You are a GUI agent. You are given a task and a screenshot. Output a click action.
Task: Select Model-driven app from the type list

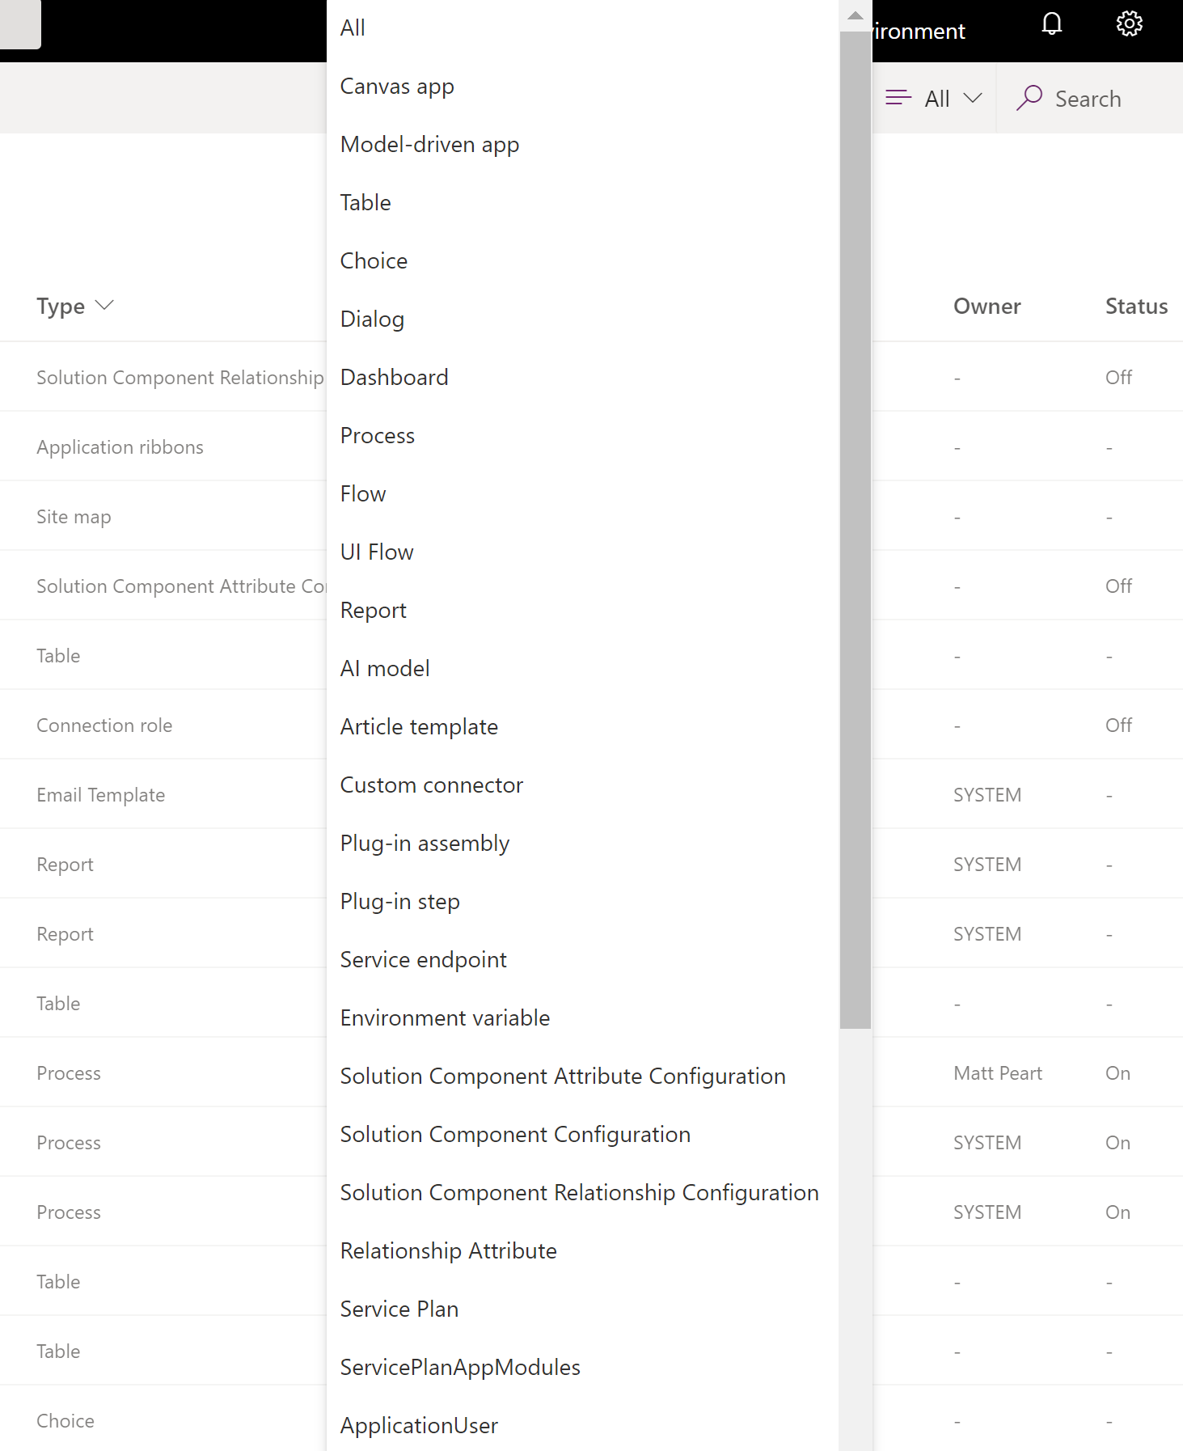coord(429,144)
